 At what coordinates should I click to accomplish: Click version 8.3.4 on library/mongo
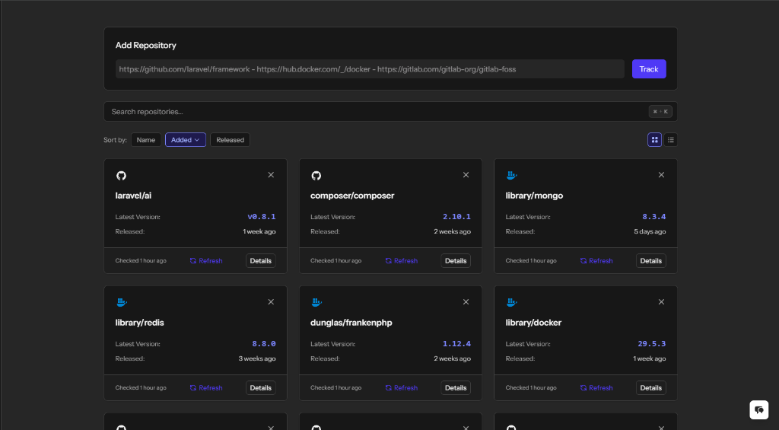653,217
